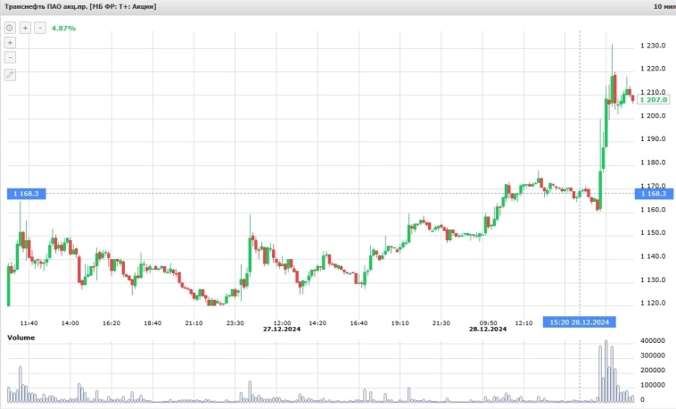Click the 400000 volume axis label
This screenshot has width=676, height=409.
pyautogui.click(x=655, y=342)
